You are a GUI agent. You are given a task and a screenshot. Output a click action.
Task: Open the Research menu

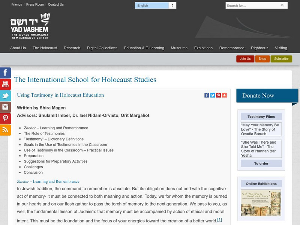click(72, 48)
